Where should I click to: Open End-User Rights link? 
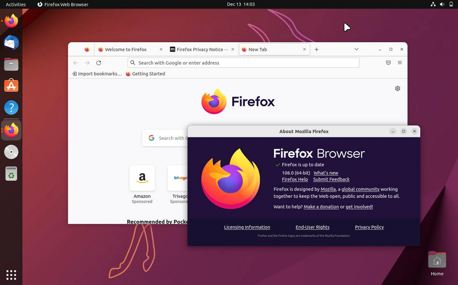(x=312, y=227)
